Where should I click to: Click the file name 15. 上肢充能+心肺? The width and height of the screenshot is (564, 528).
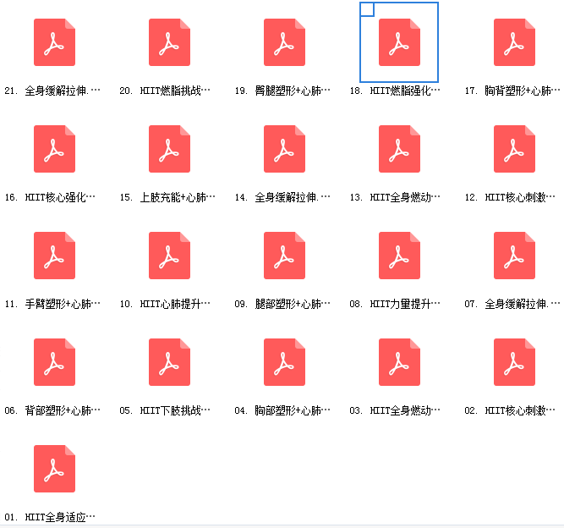[x=167, y=197]
